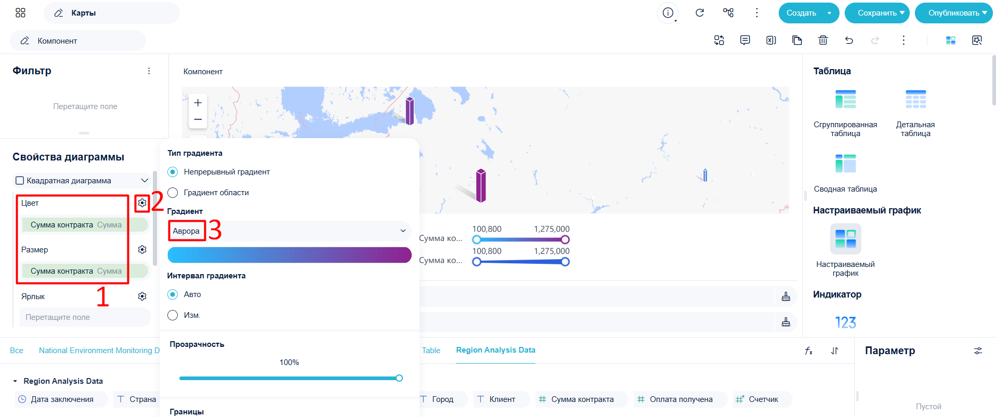This screenshot has width=996, height=417.
Task: Open the Аврора gradient dropdown
Action: 290,231
